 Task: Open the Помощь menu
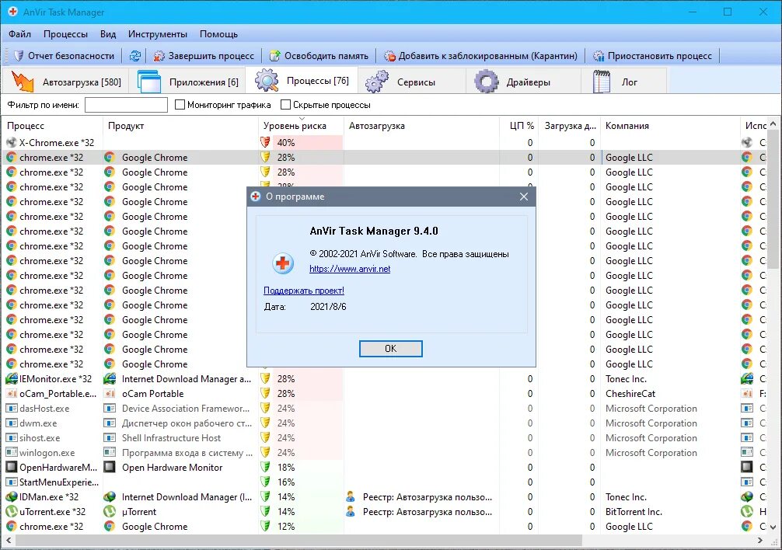pyautogui.click(x=218, y=34)
